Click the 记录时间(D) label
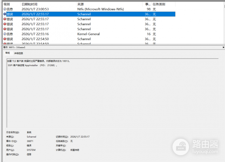225x162 pixels. (x=62, y=137)
